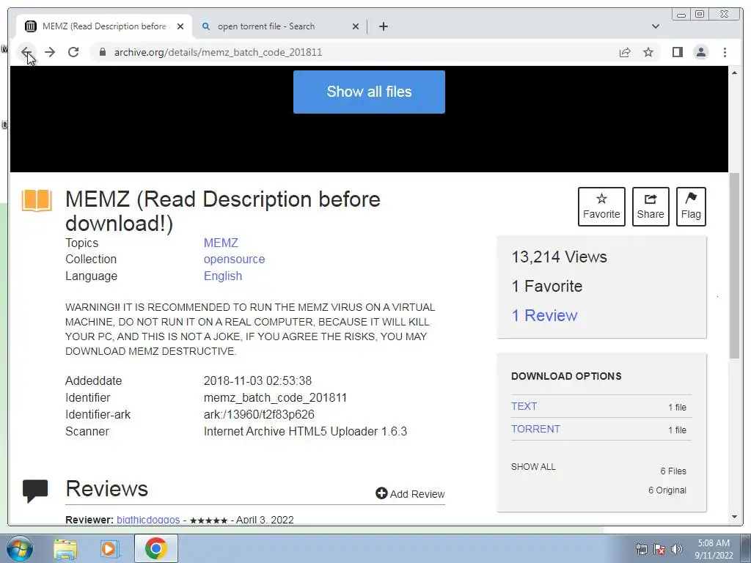The image size is (751, 563).
Task: Restore down the Chrome window
Action: tap(699, 15)
